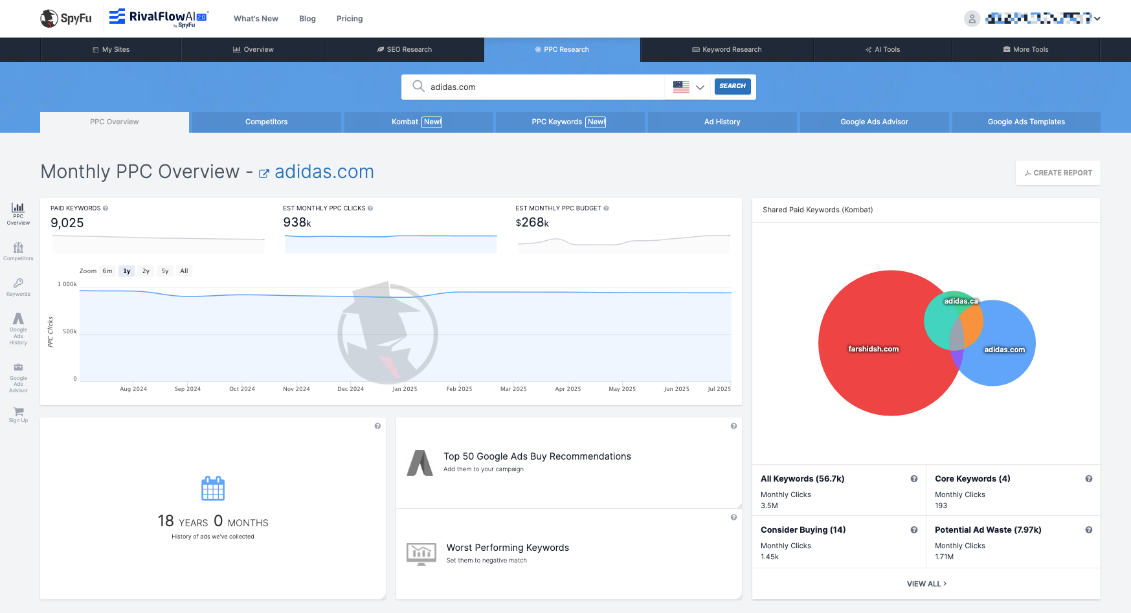Select Competitors sidebar icon

click(x=18, y=251)
